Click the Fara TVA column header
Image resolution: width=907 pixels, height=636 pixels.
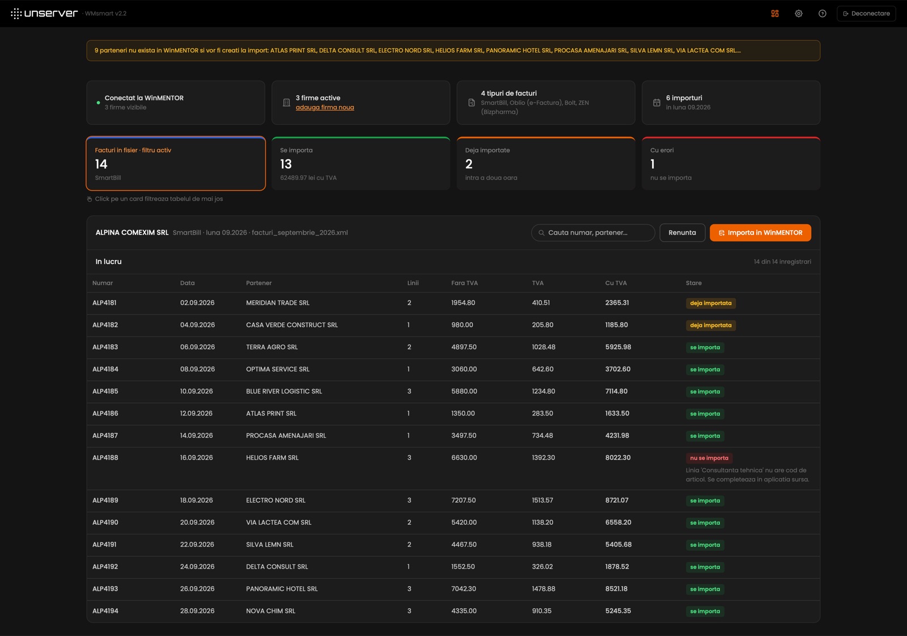[x=464, y=283]
